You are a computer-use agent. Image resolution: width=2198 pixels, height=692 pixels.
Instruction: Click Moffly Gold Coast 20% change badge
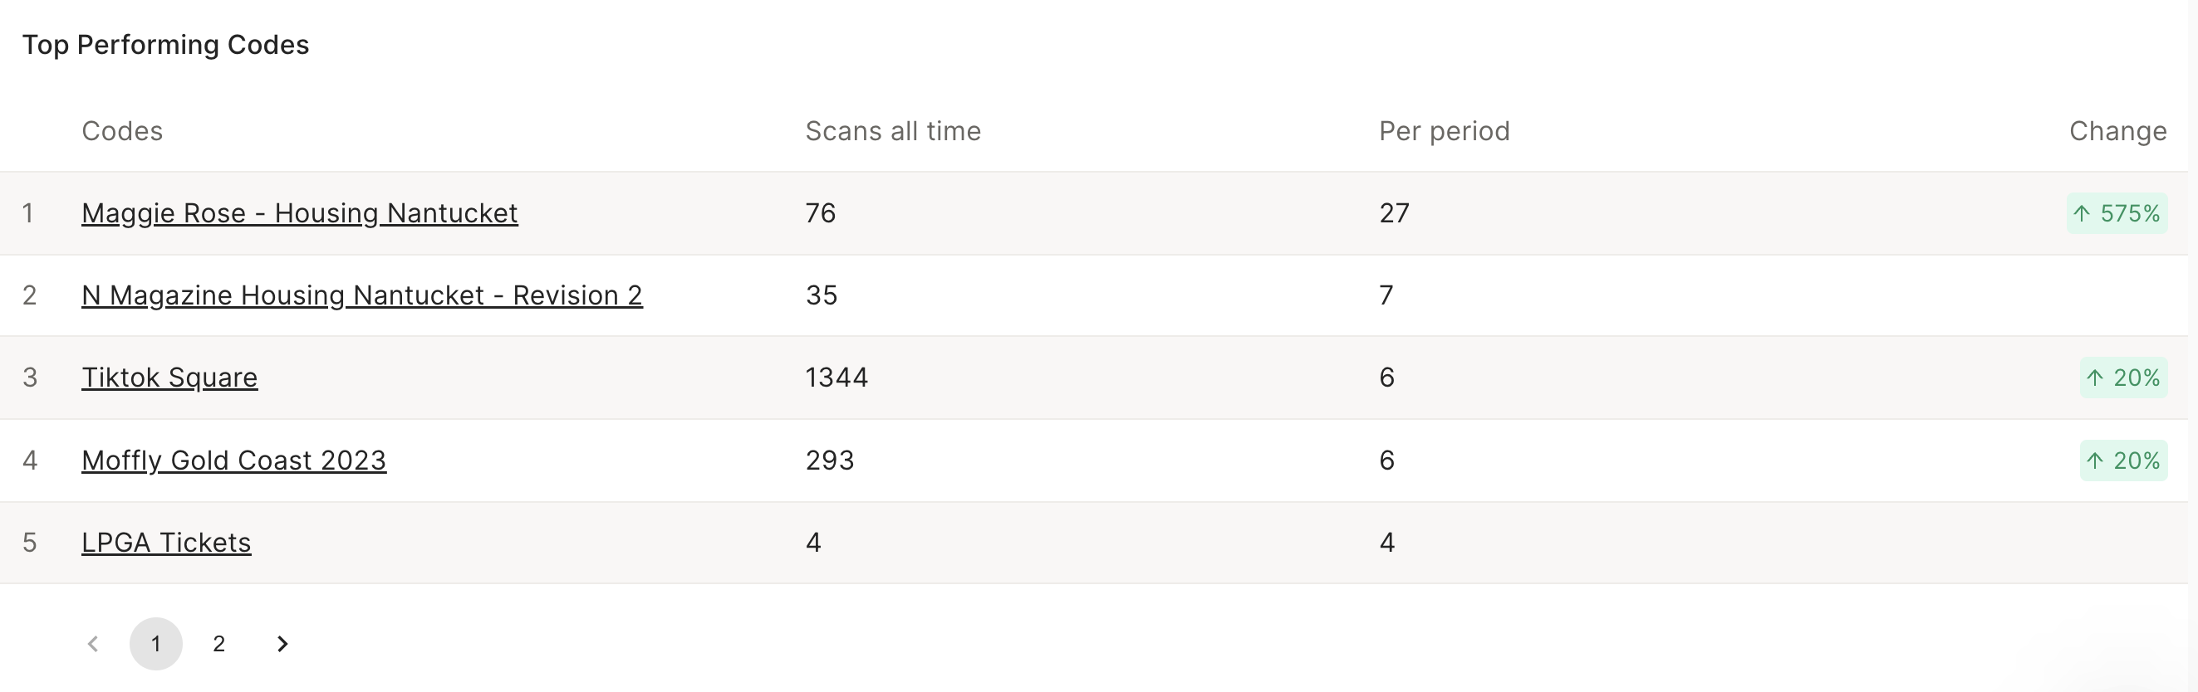(2124, 461)
